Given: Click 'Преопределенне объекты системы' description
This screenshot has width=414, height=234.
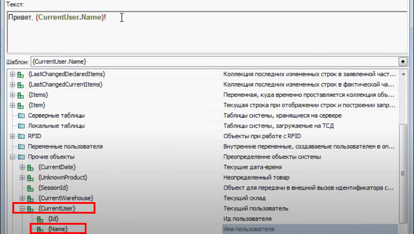Looking at the screenshot, I should [272, 157].
